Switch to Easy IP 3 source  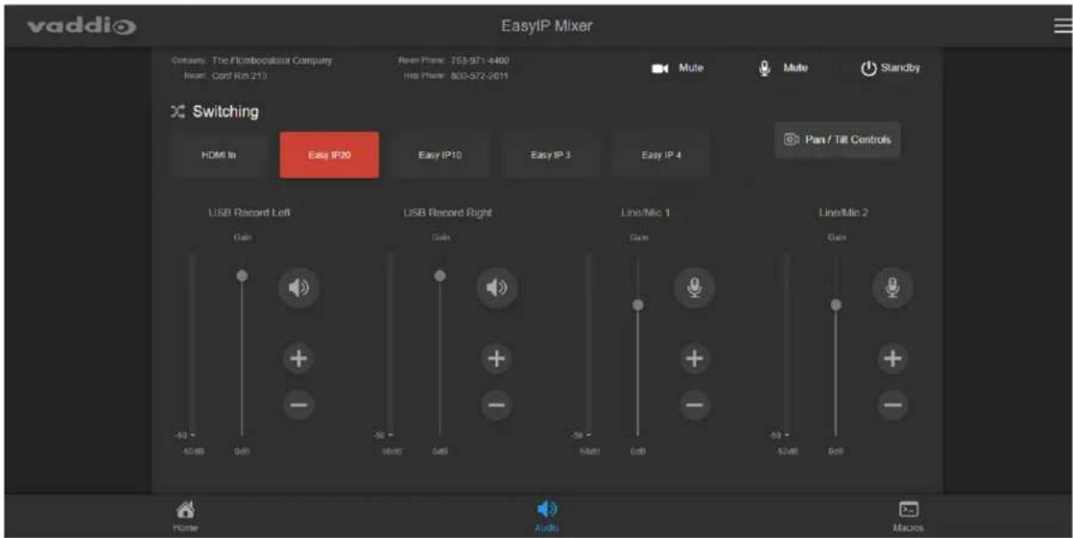tap(551, 155)
